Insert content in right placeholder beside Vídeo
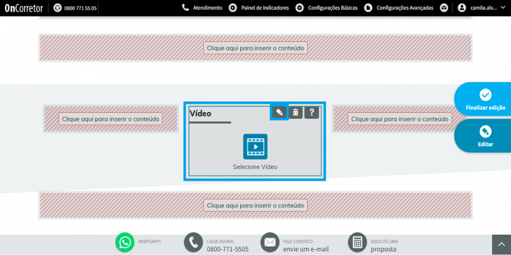 pos(400,119)
